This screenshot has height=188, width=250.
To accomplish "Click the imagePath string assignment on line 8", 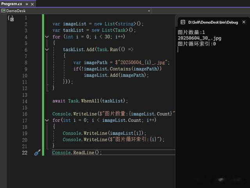I will (x=121, y=63).
